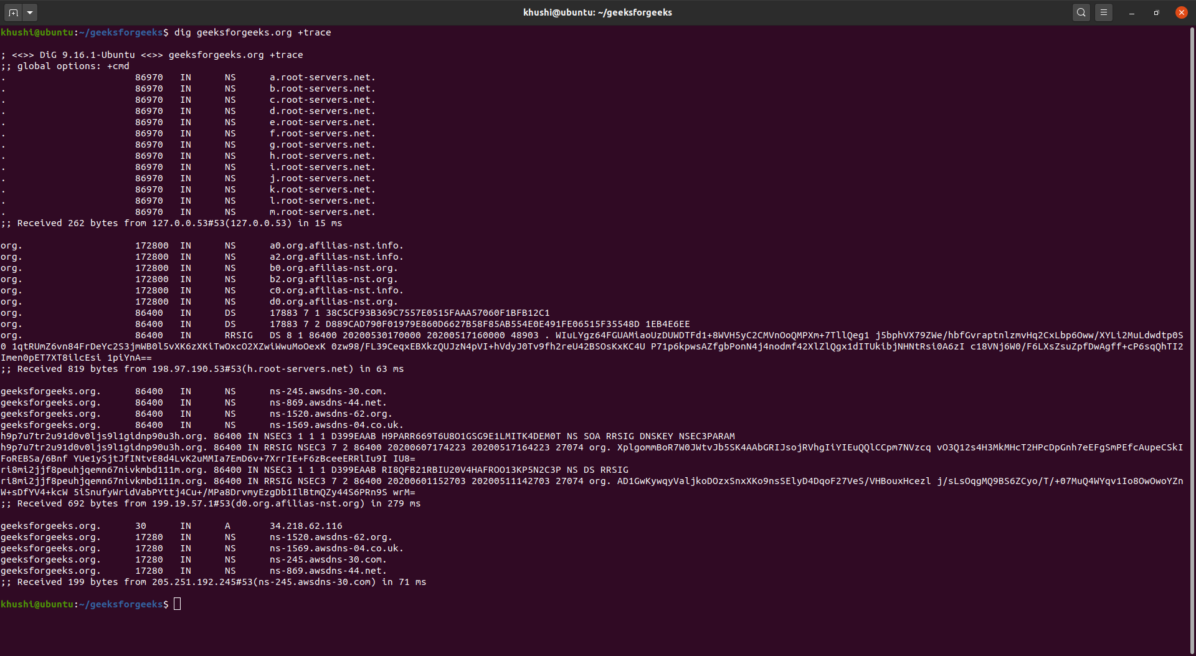Minimize the terminal window

pos(1132,12)
